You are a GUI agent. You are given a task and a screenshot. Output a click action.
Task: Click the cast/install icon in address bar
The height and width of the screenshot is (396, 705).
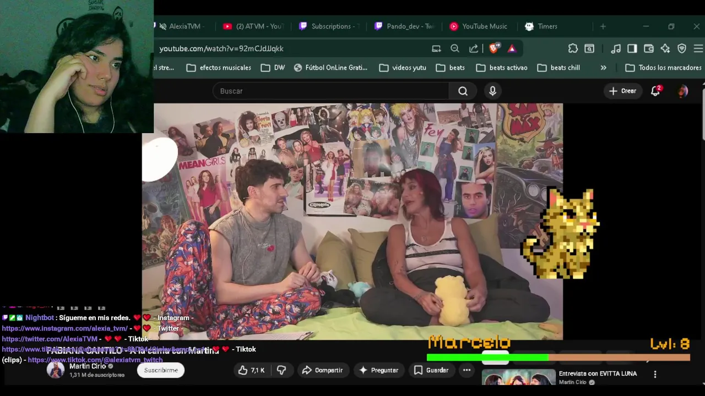436,48
